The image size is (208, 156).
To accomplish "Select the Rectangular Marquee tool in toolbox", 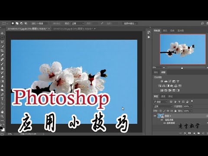I will tap(2, 38).
